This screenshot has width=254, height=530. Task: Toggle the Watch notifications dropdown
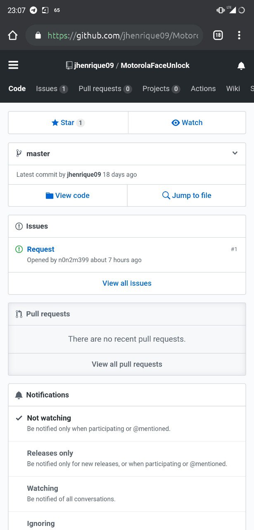coord(187,123)
